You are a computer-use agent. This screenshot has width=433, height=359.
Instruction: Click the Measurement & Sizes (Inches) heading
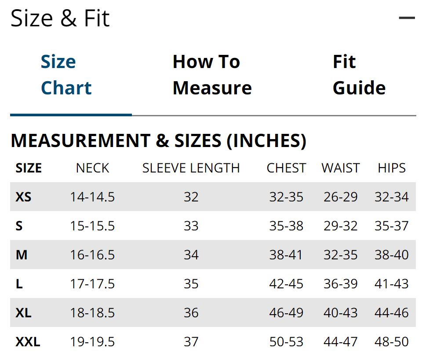pyautogui.click(x=159, y=140)
